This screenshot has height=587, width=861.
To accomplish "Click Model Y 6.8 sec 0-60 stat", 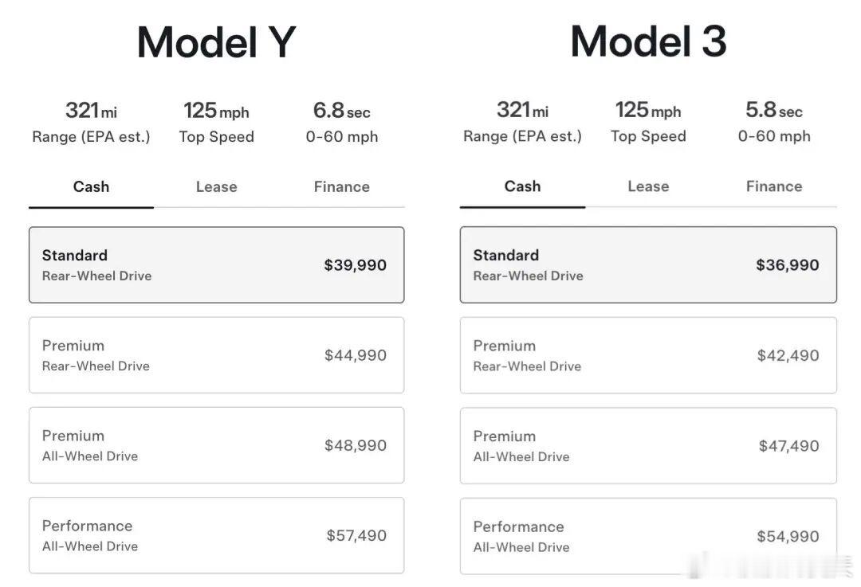I will [341, 122].
